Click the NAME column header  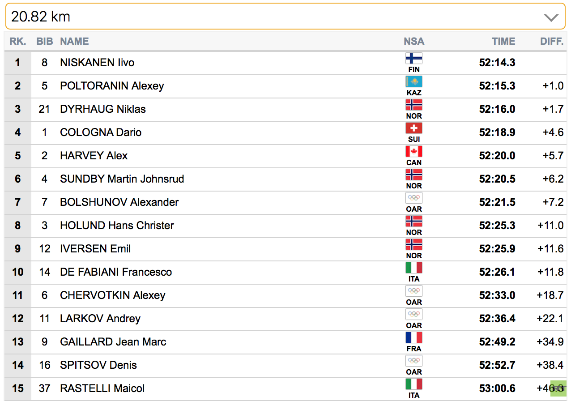(x=74, y=41)
